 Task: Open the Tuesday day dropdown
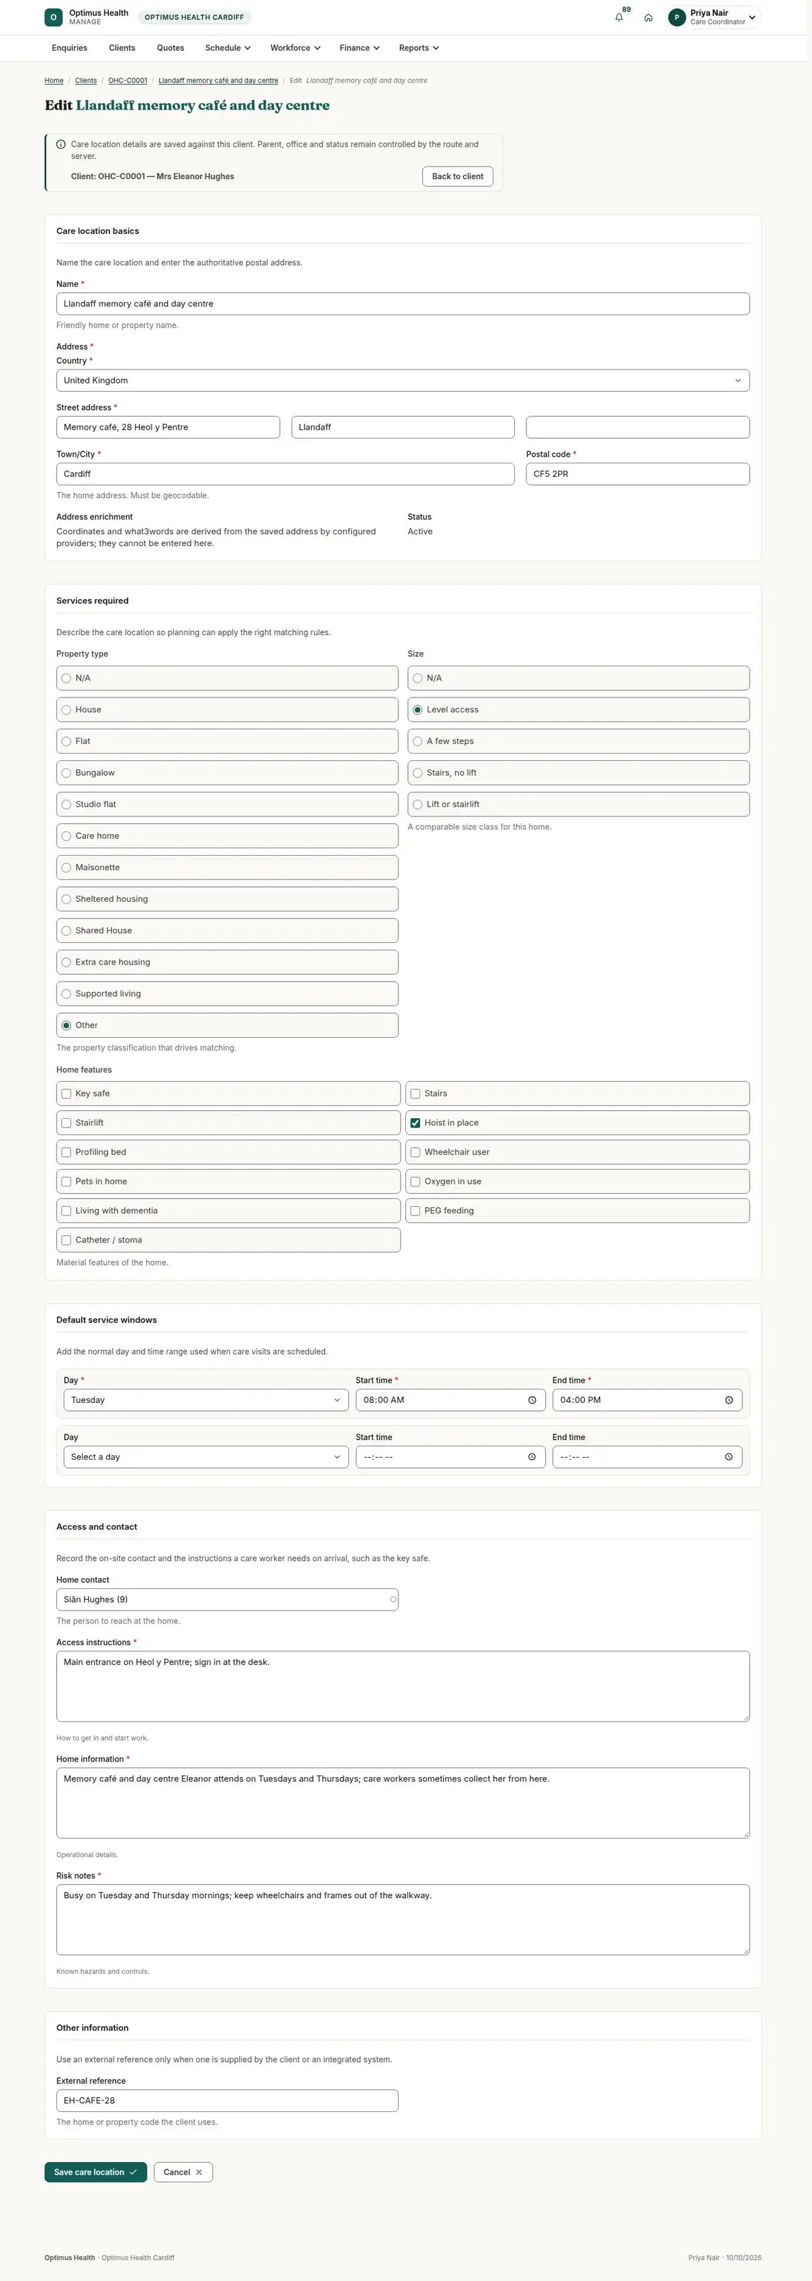[x=206, y=1400]
